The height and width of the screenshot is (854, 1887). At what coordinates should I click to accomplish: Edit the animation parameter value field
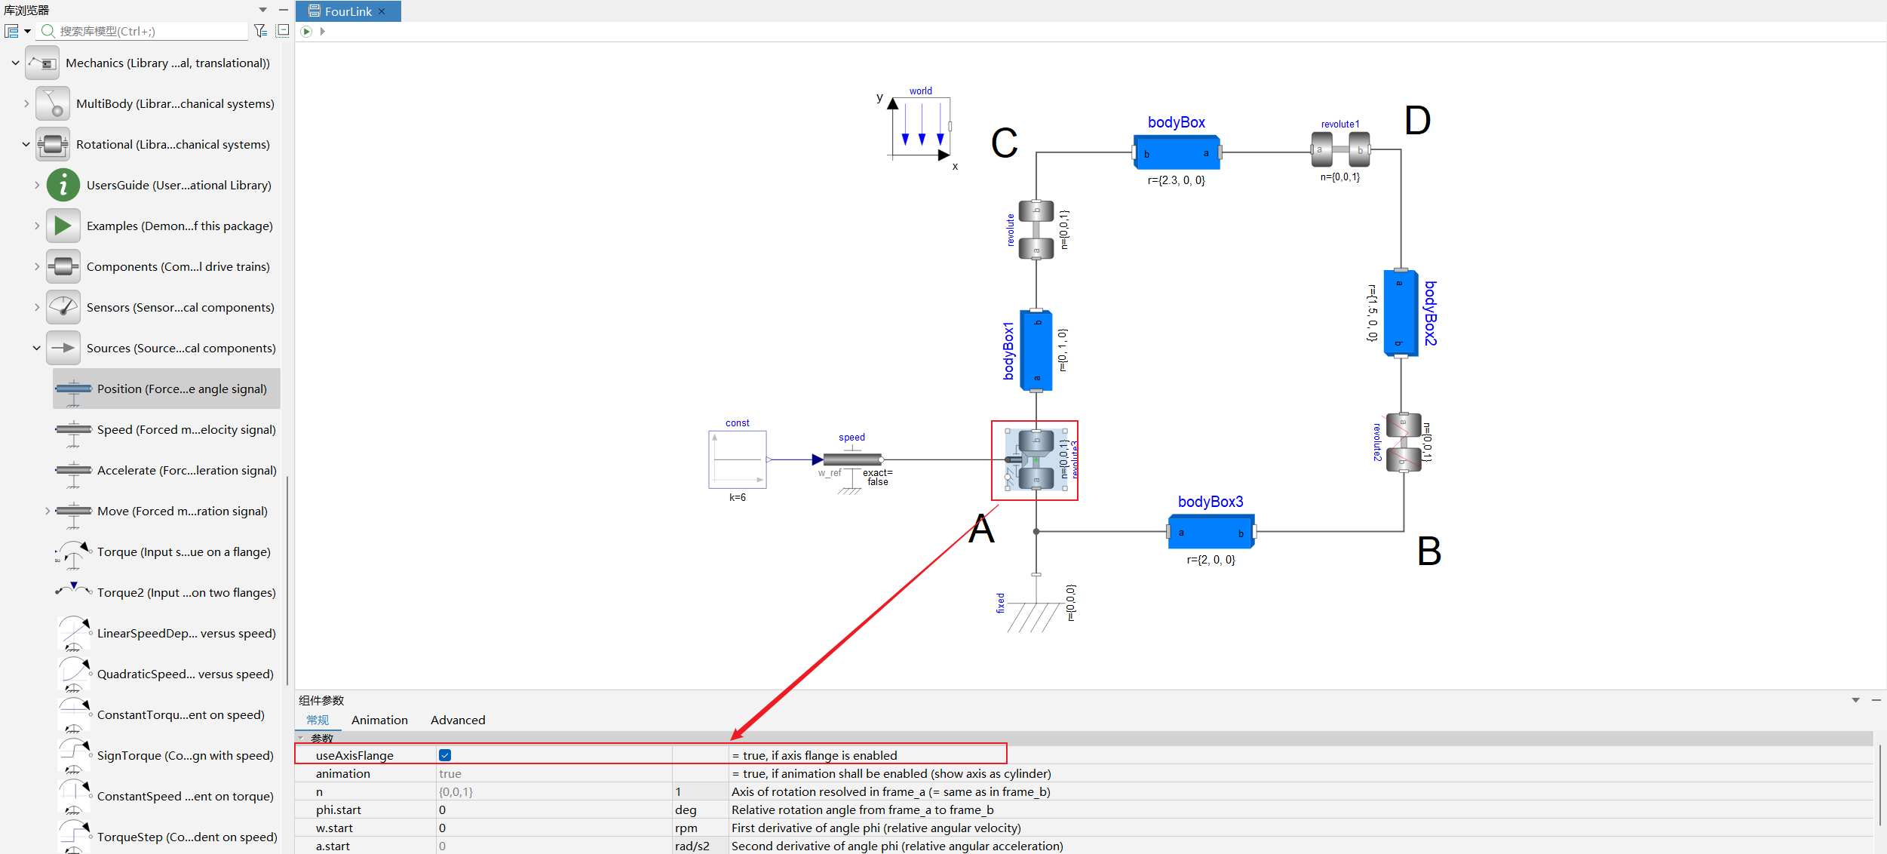(554, 774)
